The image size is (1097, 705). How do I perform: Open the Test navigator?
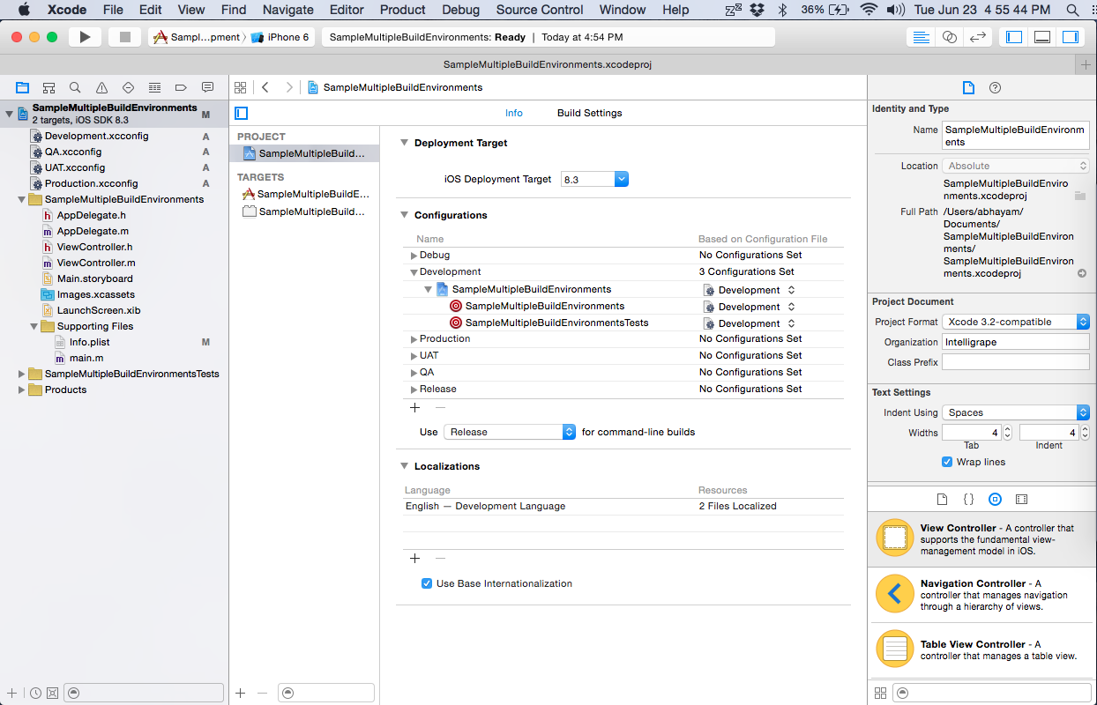click(128, 87)
